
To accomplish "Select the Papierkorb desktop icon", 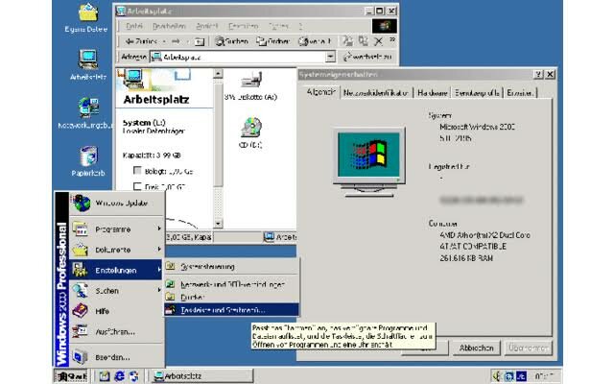I will (x=88, y=161).
